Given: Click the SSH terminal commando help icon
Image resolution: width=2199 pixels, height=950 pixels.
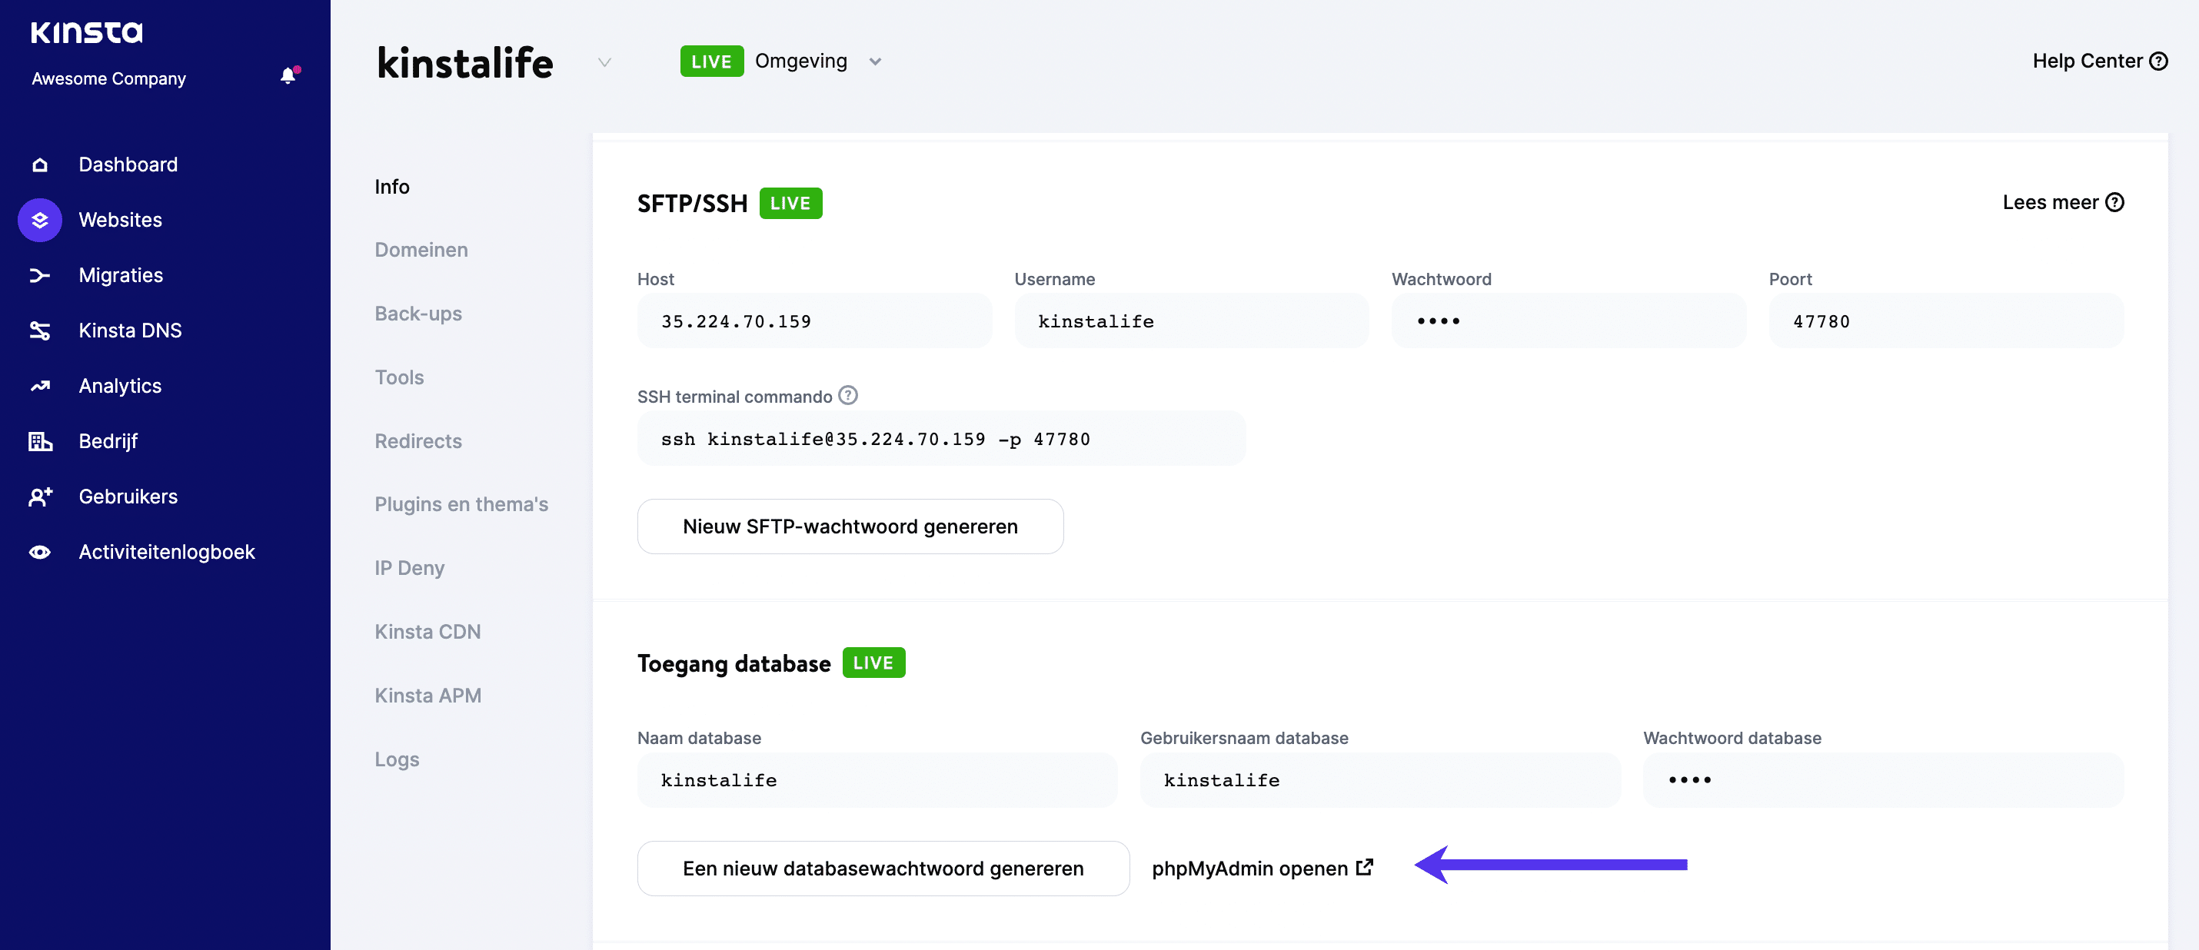Looking at the screenshot, I should pyautogui.click(x=847, y=395).
